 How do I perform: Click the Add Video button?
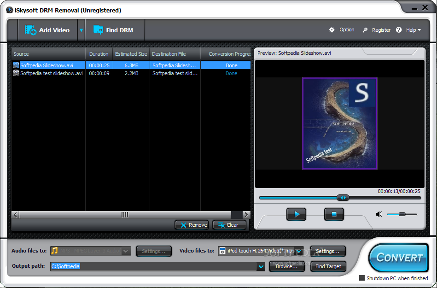pyautogui.click(x=47, y=30)
